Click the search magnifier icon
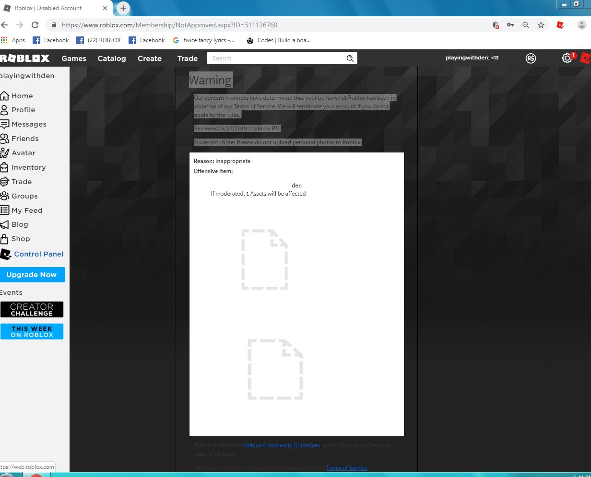Viewport: 591px width, 477px height. (x=350, y=58)
